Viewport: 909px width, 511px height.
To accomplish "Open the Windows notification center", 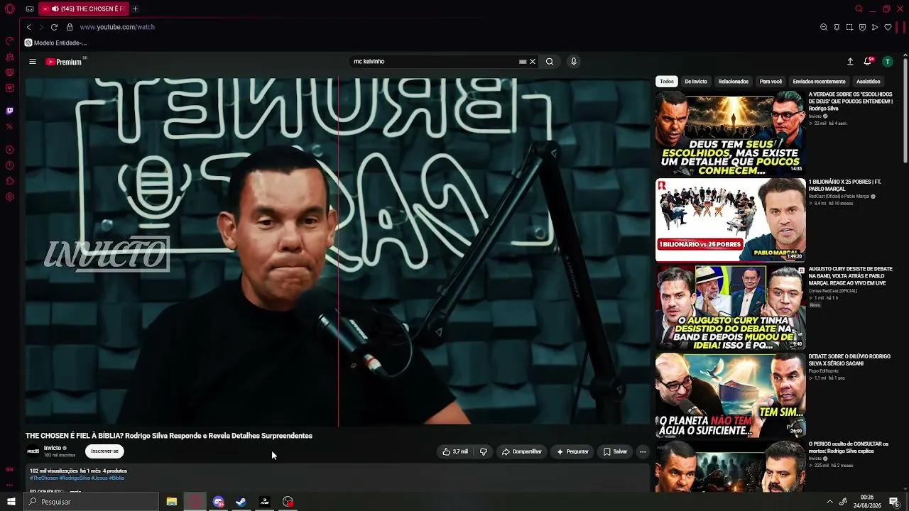I will [x=894, y=502].
